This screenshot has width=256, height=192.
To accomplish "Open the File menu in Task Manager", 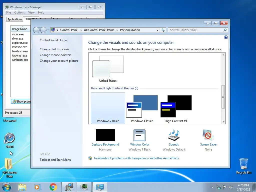I will [x=8, y=12].
